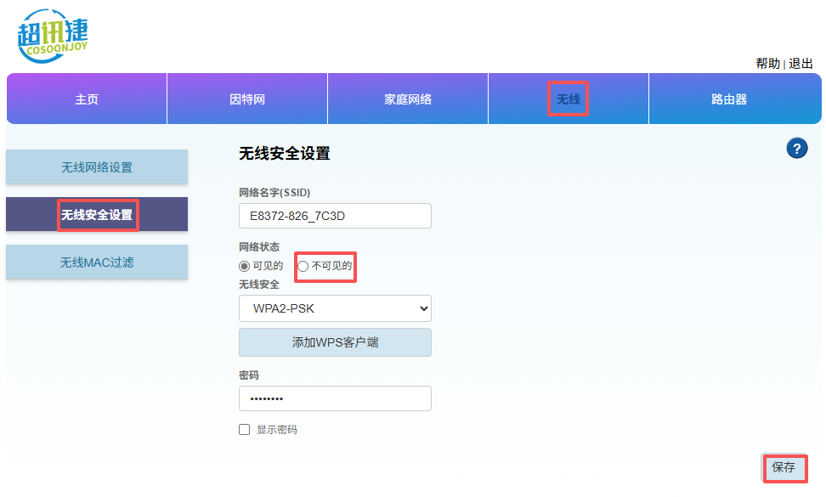The width and height of the screenshot is (826, 497).
Task: Open the WPA2-PSK security dropdown
Action: tap(335, 308)
